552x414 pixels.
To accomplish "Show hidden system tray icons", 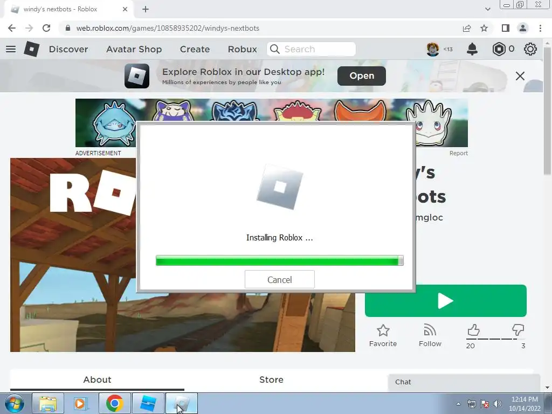I will pyautogui.click(x=458, y=404).
